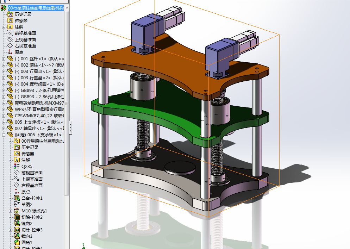Click the feature tree vertical scrollbar thumb

pyautogui.click(x=67, y=103)
